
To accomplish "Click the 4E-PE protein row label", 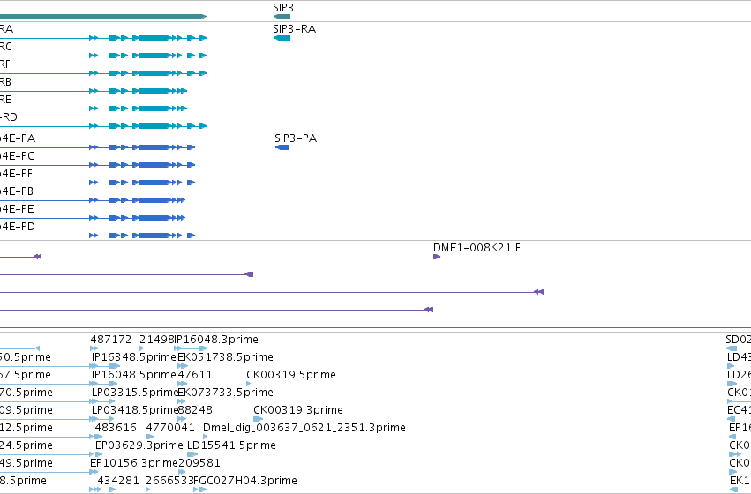I will pos(18,209).
